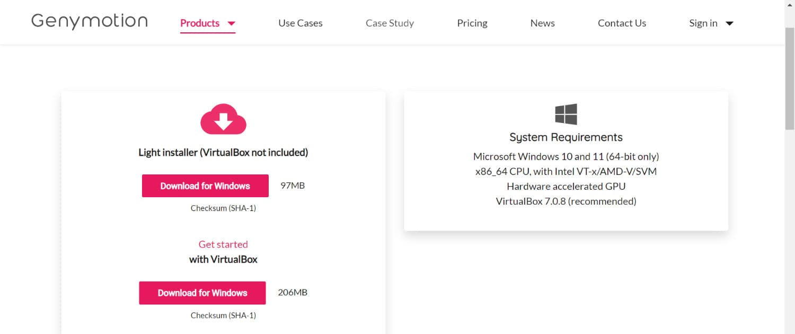Screen dimensions: 795x334
Task: Open Checksum (SHA-1) for light installer
Action: (x=223, y=208)
